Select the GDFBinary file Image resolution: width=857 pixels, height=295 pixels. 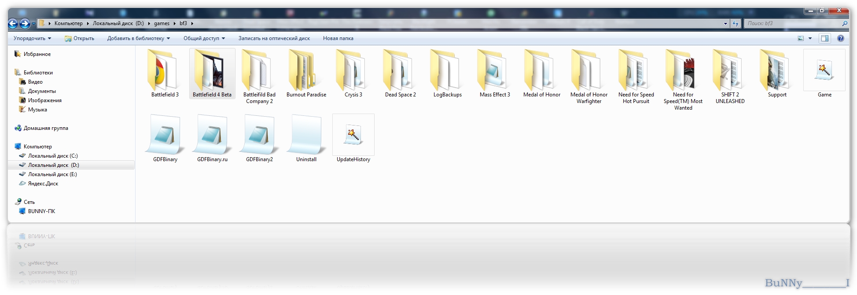[x=165, y=138]
